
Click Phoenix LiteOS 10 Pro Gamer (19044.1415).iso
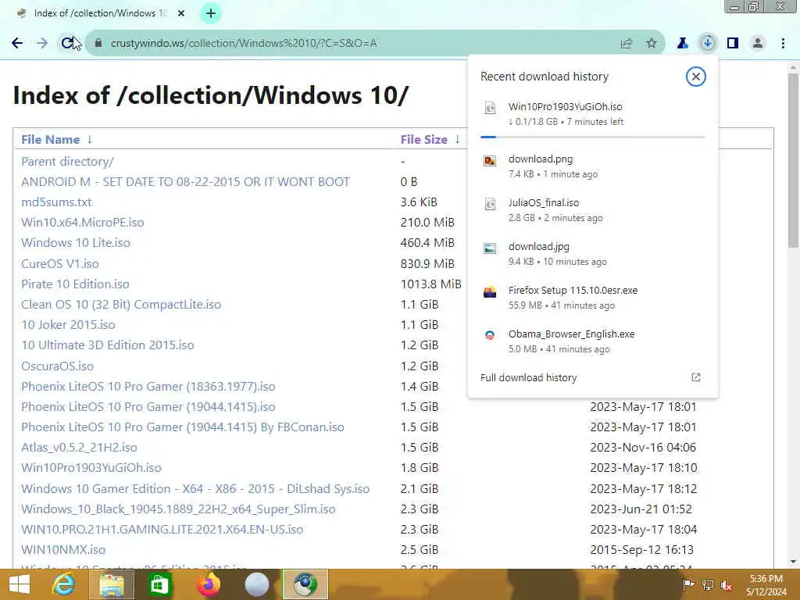[x=148, y=407]
